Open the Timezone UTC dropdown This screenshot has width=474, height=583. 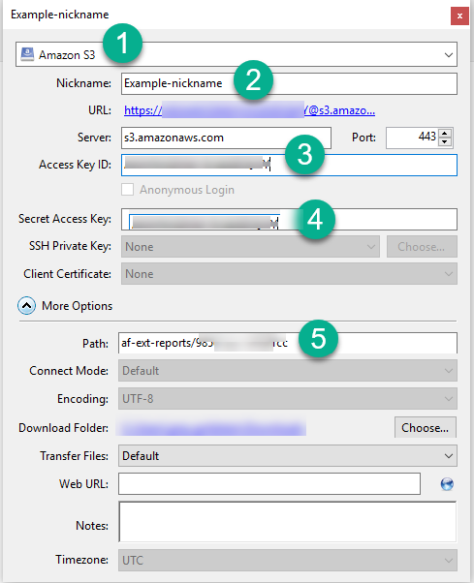[288, 560]
